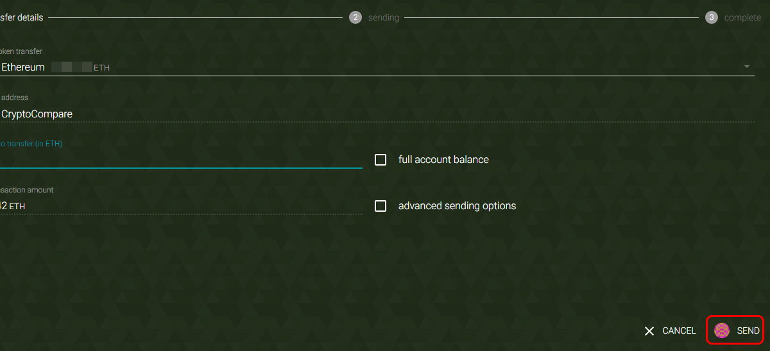Open the Ethereum token selector
Screen dimensions: 770x351
point(377,67)
